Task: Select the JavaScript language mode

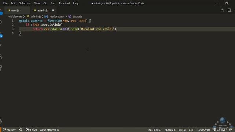Action: click(x=204, y=130)
